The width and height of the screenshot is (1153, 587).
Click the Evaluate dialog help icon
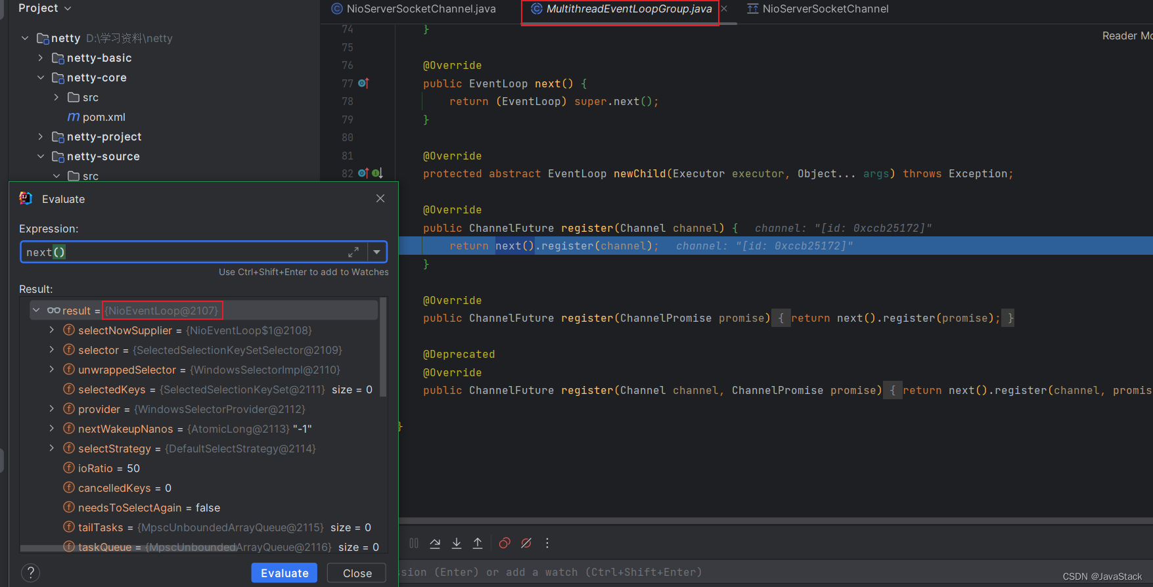pos(30,573)
